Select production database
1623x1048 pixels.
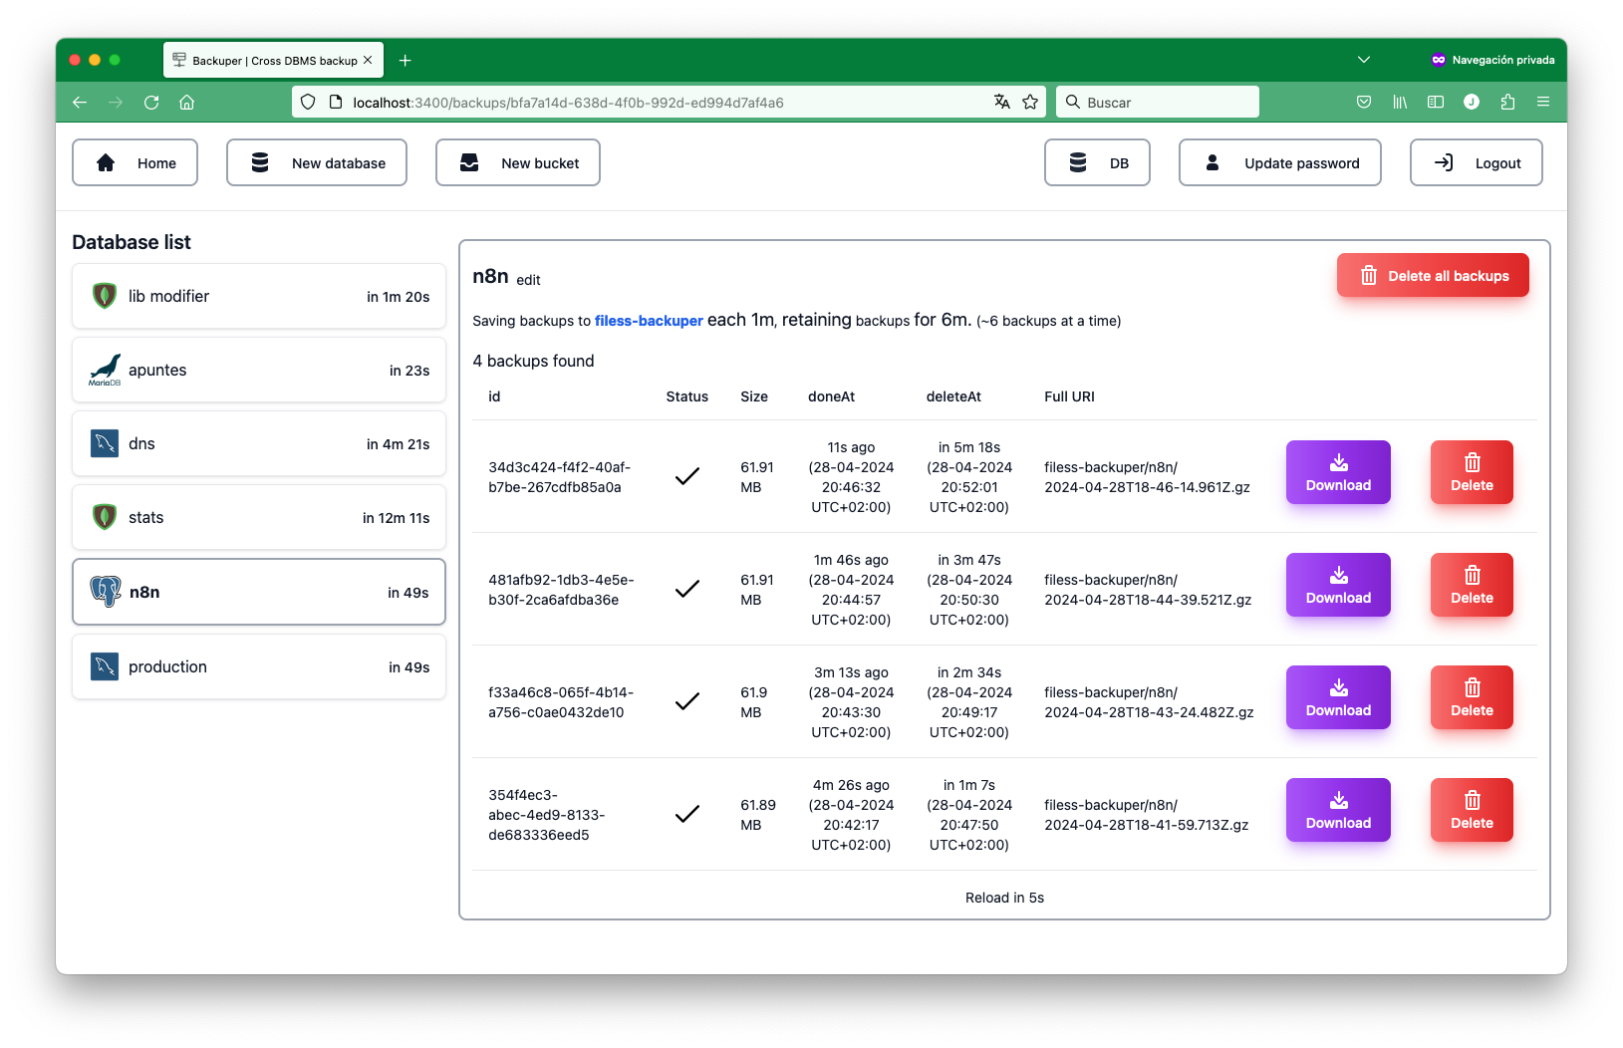tap(259, 666)
